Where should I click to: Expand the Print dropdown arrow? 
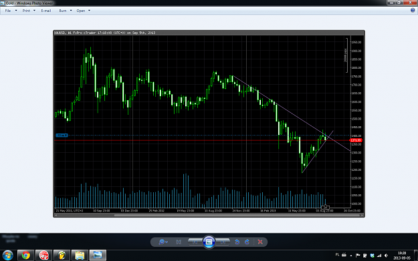click(34, 11)
